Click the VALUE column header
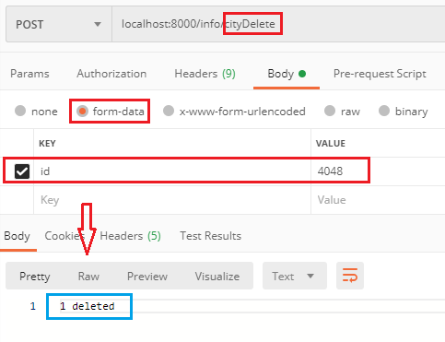Viewport: 445px width, 342px height. click(331, 144)
